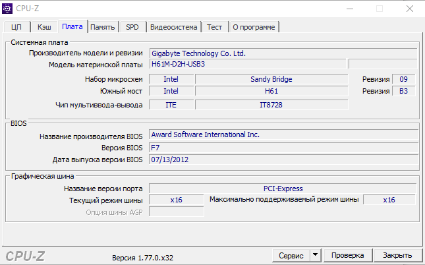Switch to the Видеосистема tab

click(x=174, y=27)
